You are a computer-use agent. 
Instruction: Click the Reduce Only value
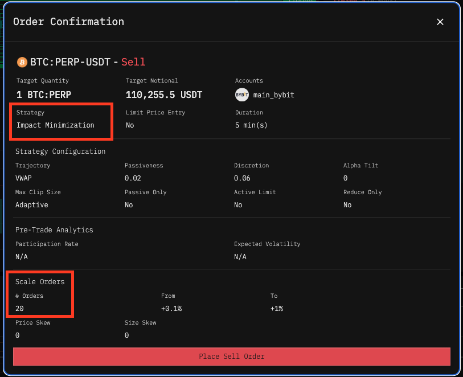[347, 204]
